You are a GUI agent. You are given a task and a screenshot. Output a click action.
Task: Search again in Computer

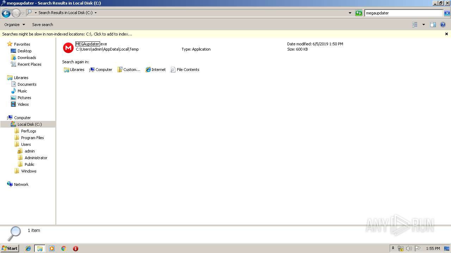[101, 70]
